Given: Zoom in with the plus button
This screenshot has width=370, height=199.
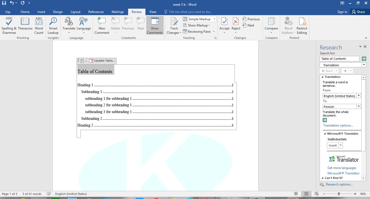Looking at the screenshot, I should tap(355, 194).
